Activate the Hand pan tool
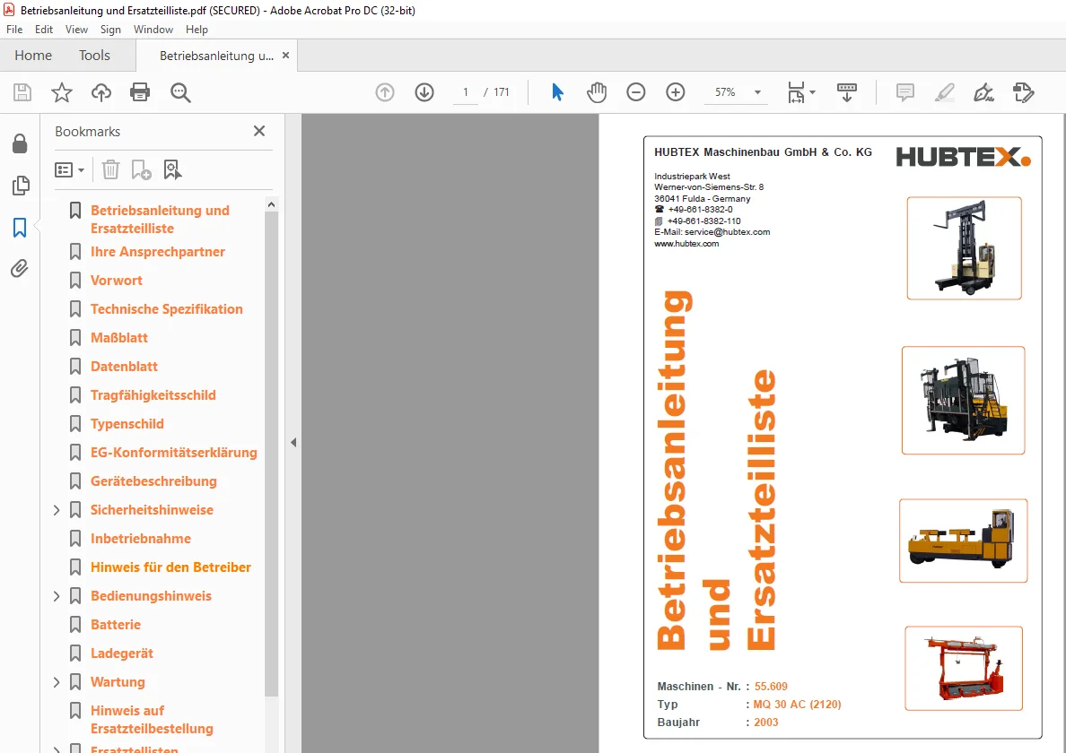 point(596,92)
